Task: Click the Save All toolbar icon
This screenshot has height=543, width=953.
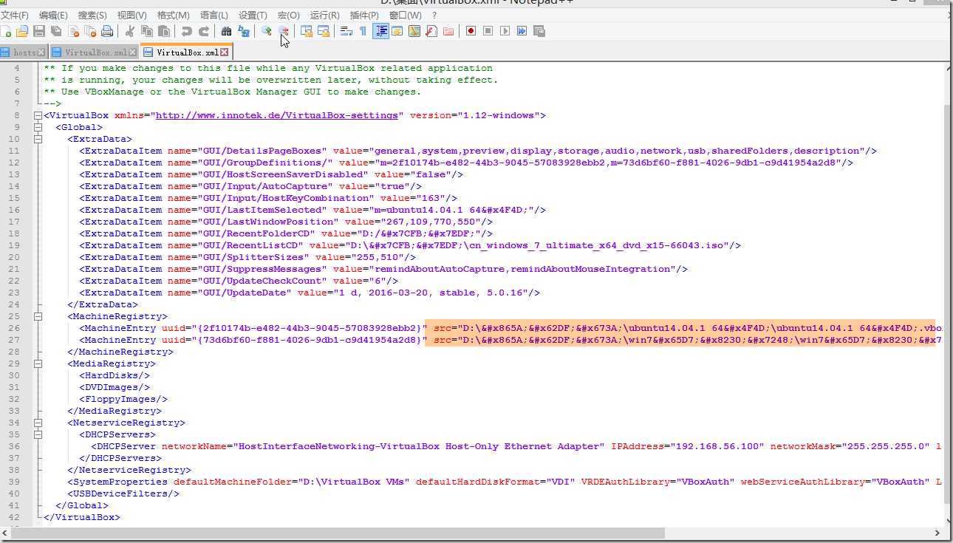Action: pos(56,31)
